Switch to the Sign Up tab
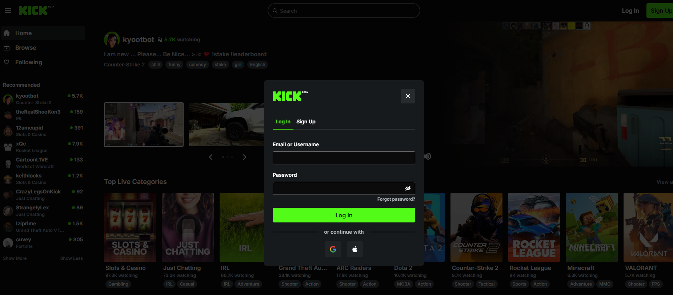Image resolution: width=673 pixels, height=295 pixels. [x=306, y=122]
